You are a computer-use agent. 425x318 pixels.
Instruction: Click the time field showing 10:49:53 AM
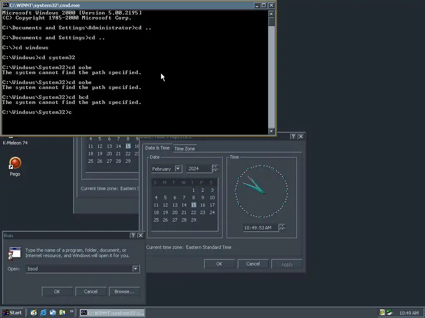coord(261,228)
